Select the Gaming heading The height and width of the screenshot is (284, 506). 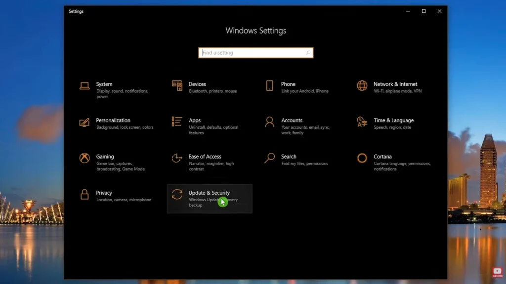click(105, 157)
